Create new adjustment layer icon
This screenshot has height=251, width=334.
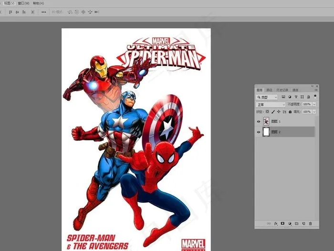point(290,223)
